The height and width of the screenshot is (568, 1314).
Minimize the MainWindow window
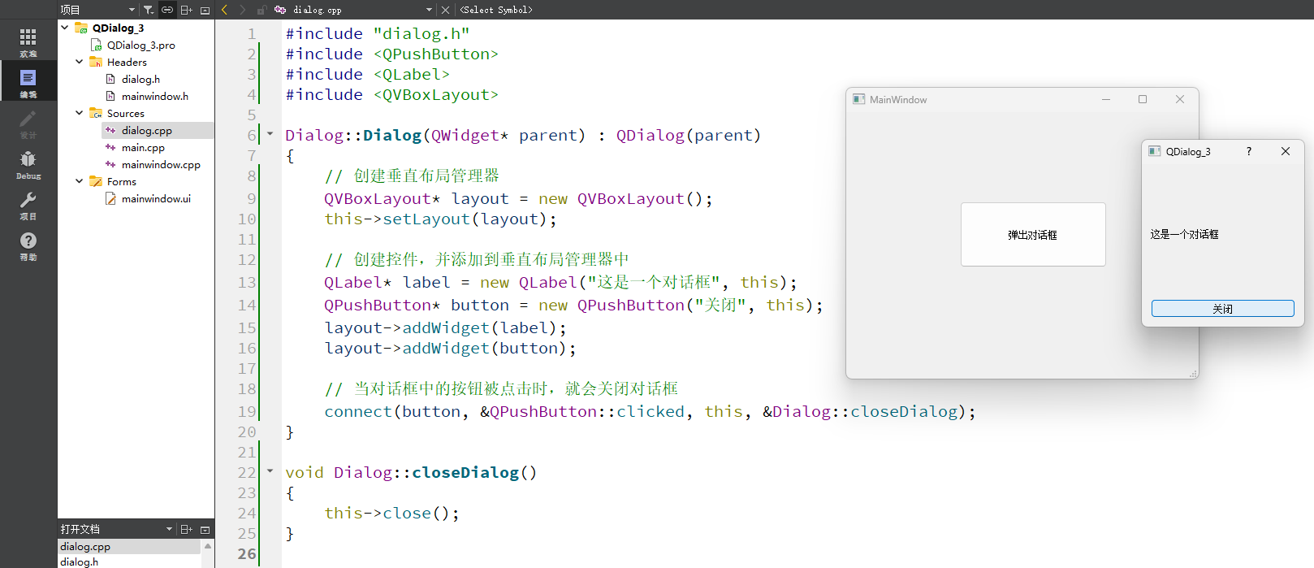point(1106,99)
